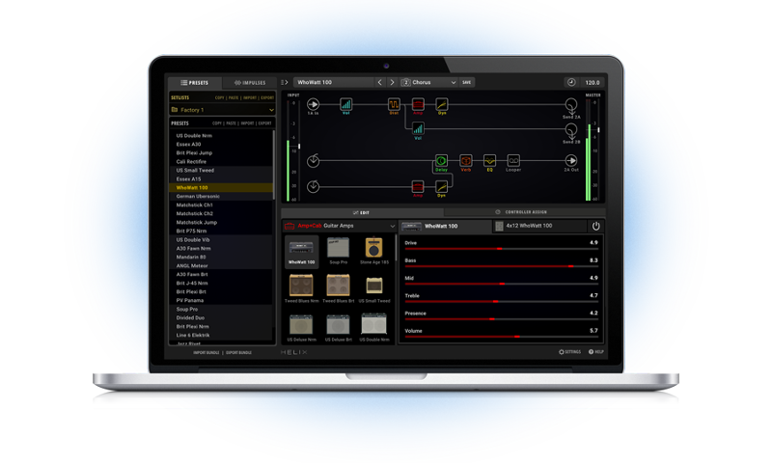Go to the previous preset arrow
The image size is (772, 463).
click(x=379, y=82)
